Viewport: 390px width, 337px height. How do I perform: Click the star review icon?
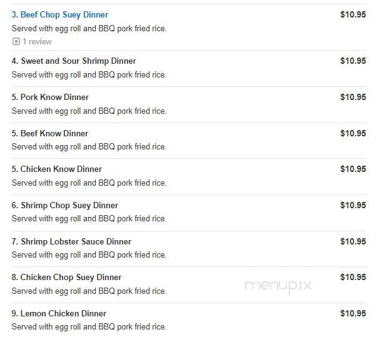tap(16, 41)
